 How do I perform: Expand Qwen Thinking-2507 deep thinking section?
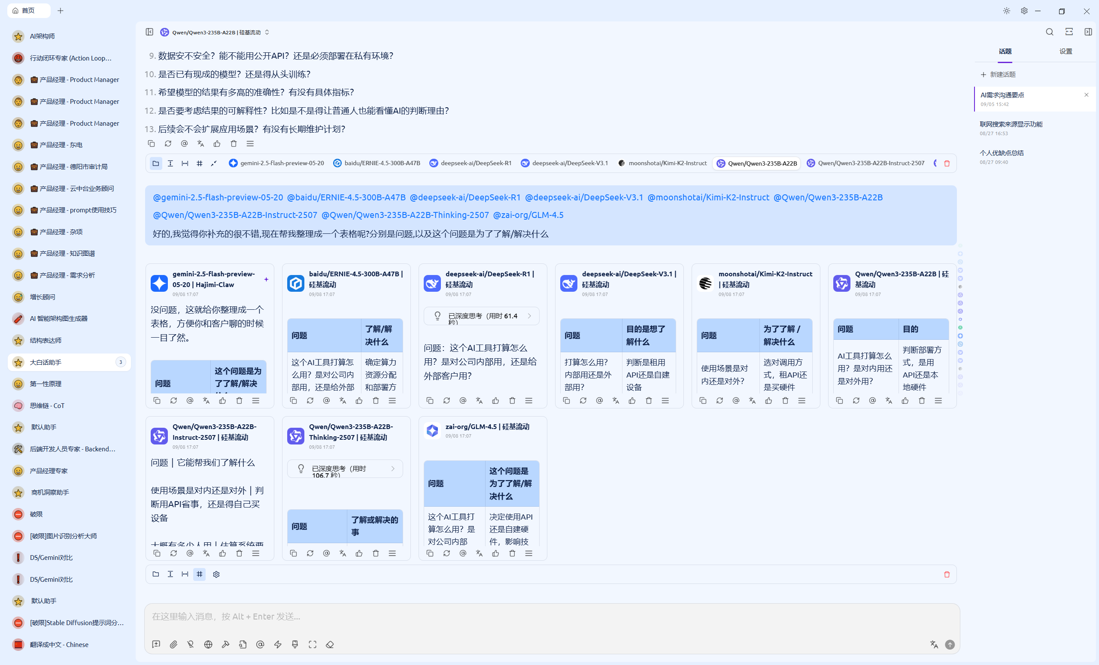pos(345,469)
